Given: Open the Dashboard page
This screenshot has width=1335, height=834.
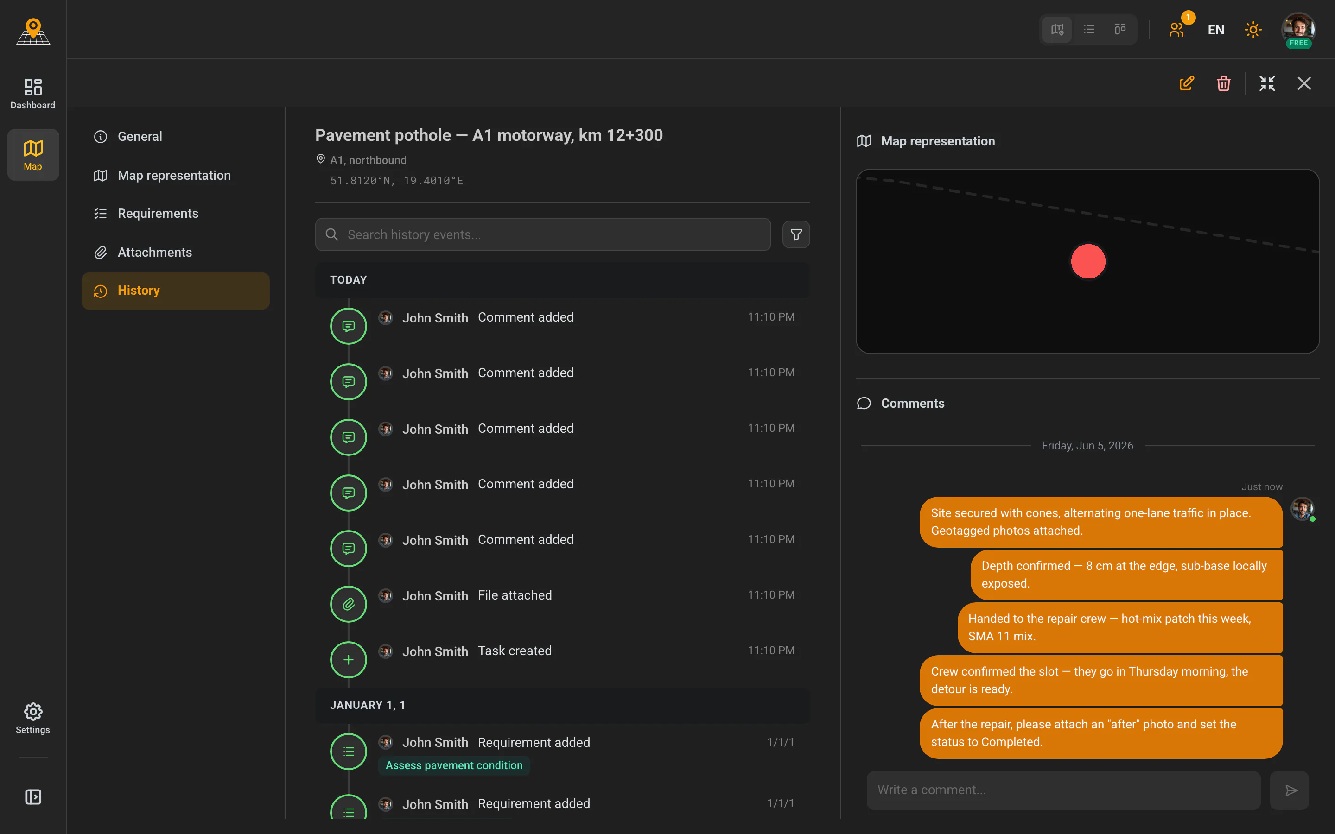Looking at the screenshot, I should [33, 93].
